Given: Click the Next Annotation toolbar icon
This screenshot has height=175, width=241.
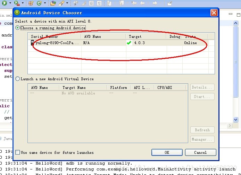Looking at the screenshot, I should tap(109, 3).
